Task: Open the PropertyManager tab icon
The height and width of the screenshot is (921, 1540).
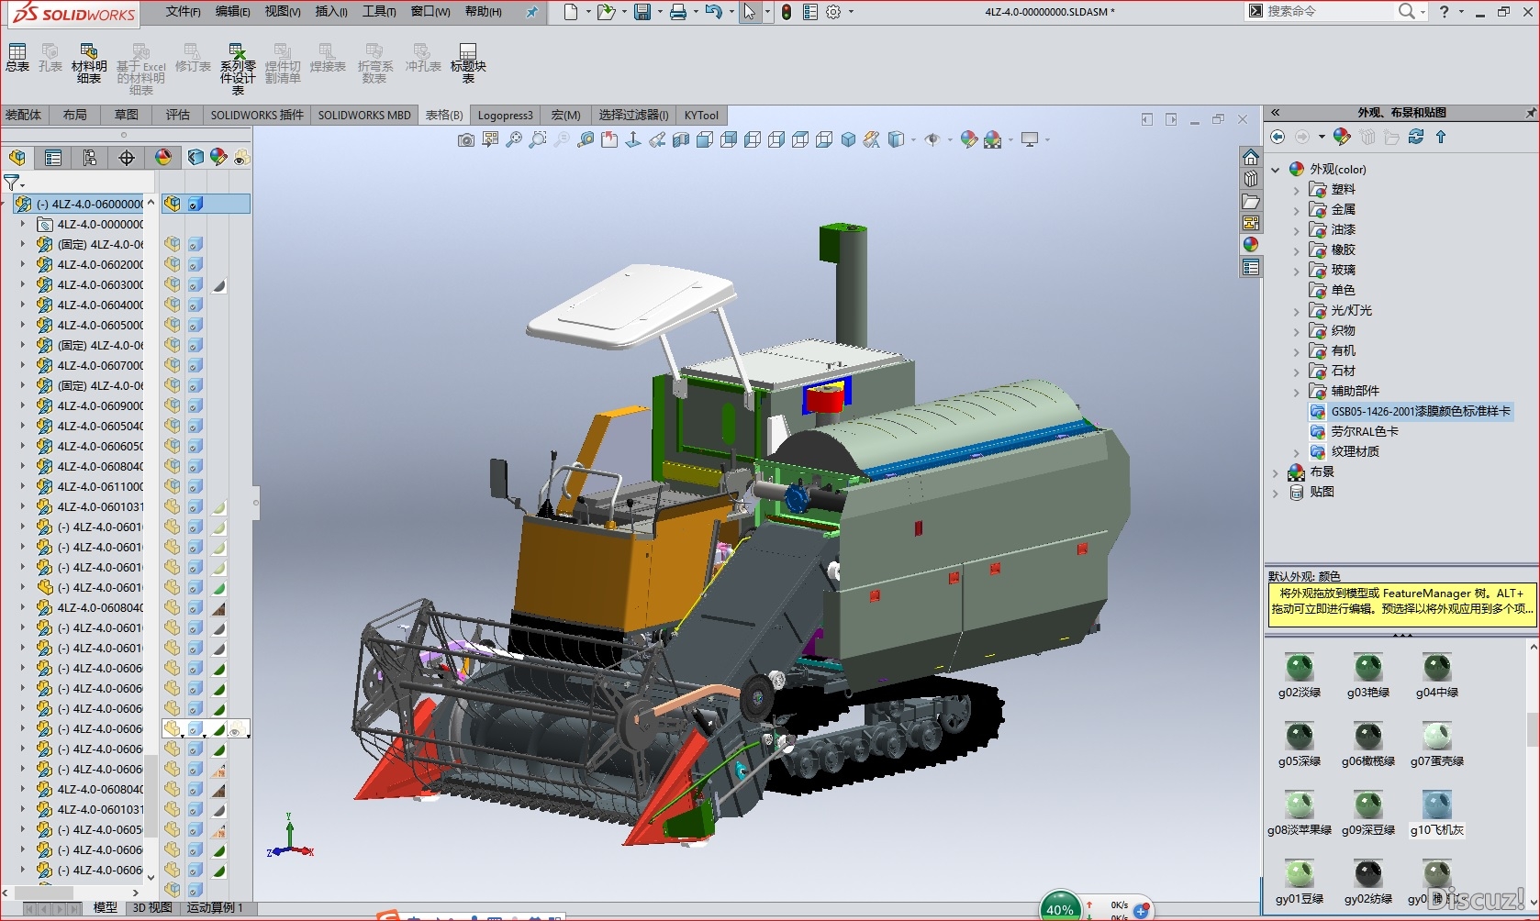Action: coord(53,158)
